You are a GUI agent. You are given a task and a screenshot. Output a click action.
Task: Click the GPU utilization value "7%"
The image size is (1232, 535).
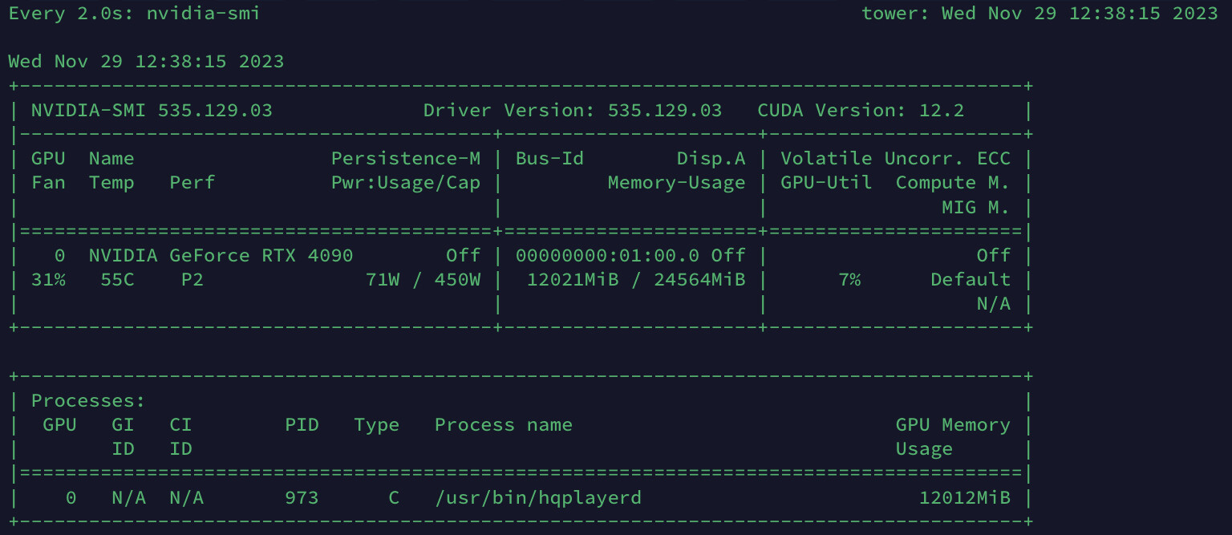(849, 279)
